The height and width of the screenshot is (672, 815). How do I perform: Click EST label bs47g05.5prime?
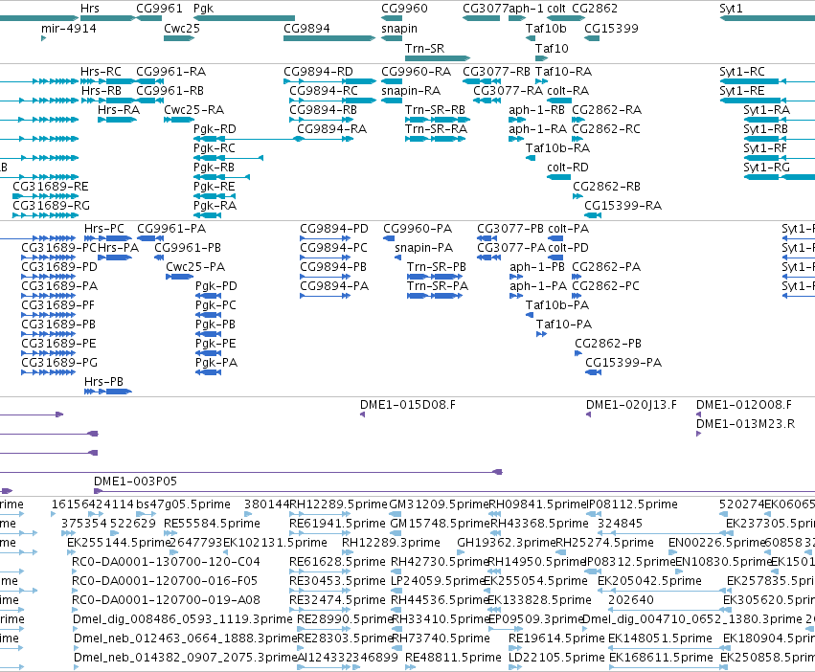click(x=183, y=504)
